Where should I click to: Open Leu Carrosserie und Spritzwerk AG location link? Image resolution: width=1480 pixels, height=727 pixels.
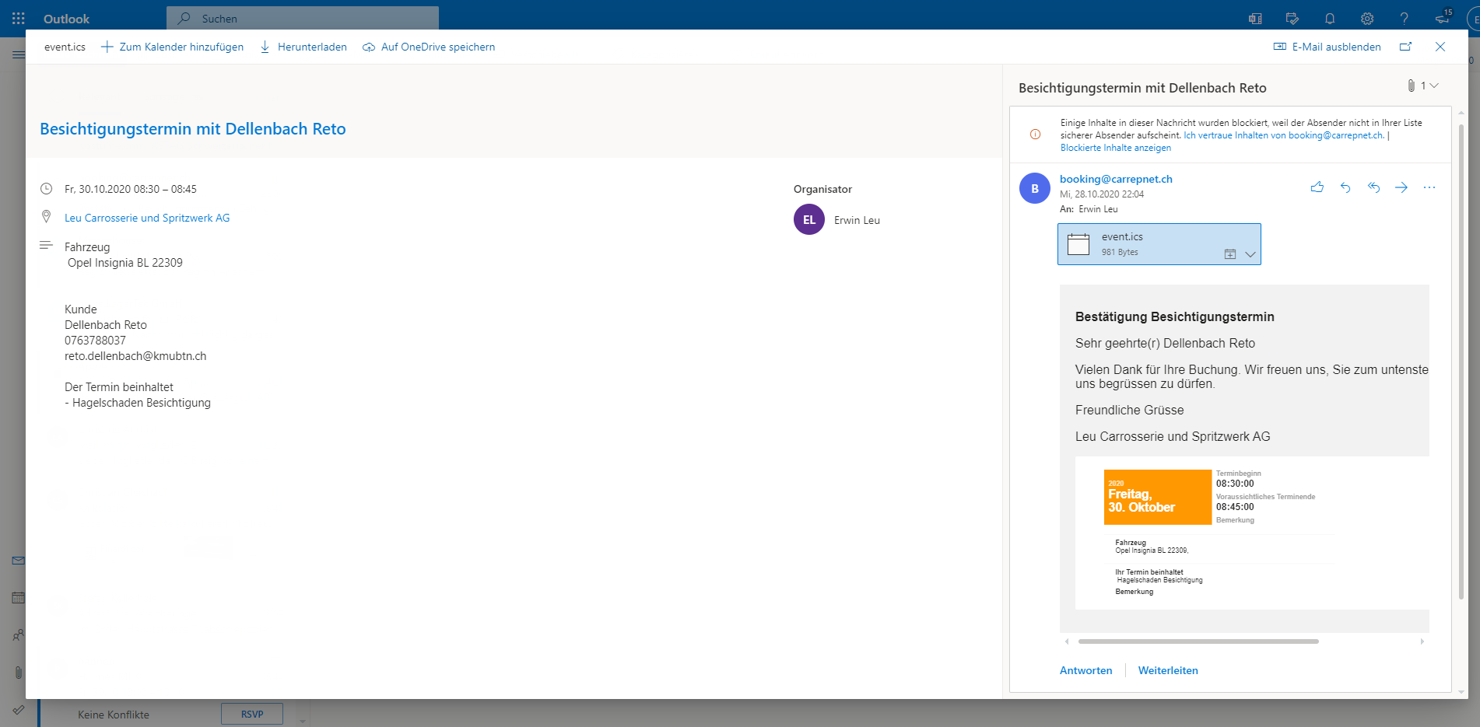click(147, 218)
